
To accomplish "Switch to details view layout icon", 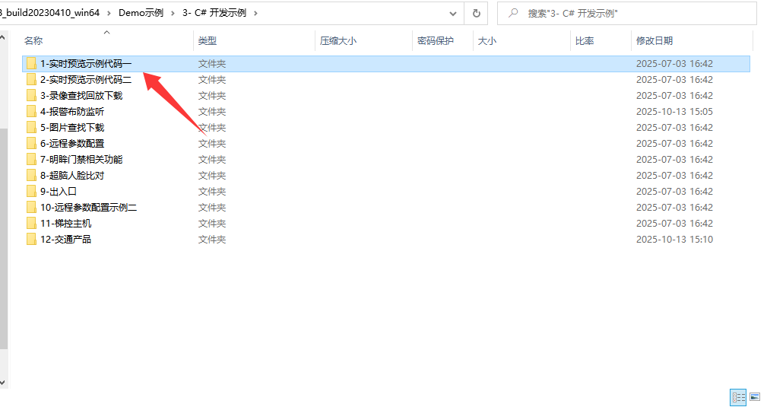I will point(737,396).
